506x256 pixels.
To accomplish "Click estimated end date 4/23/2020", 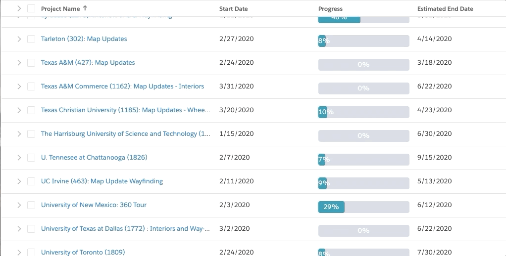I will 434,110.
